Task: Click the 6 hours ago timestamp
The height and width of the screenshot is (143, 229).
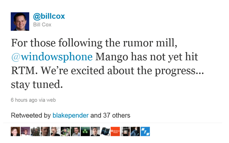Action: tap(24, 100)
